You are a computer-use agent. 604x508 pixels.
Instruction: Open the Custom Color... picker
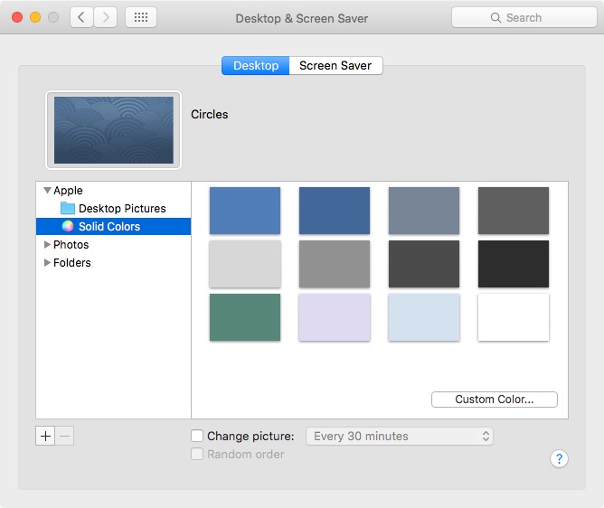click(495, 400)
